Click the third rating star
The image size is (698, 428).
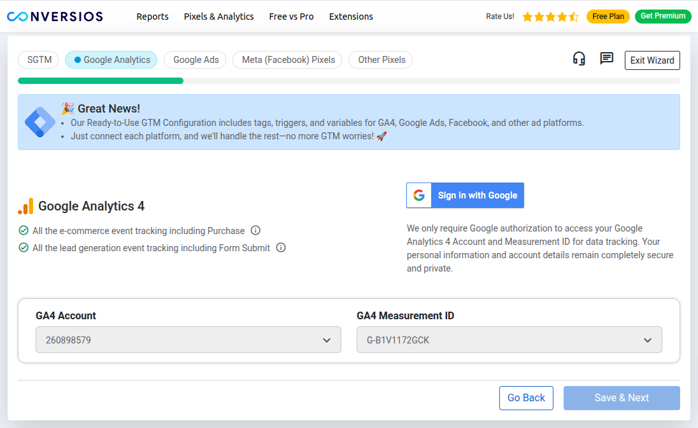click(x=551, y=17)
